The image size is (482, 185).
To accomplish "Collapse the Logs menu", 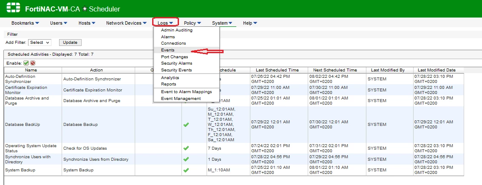I will click(x=165, y=23).
